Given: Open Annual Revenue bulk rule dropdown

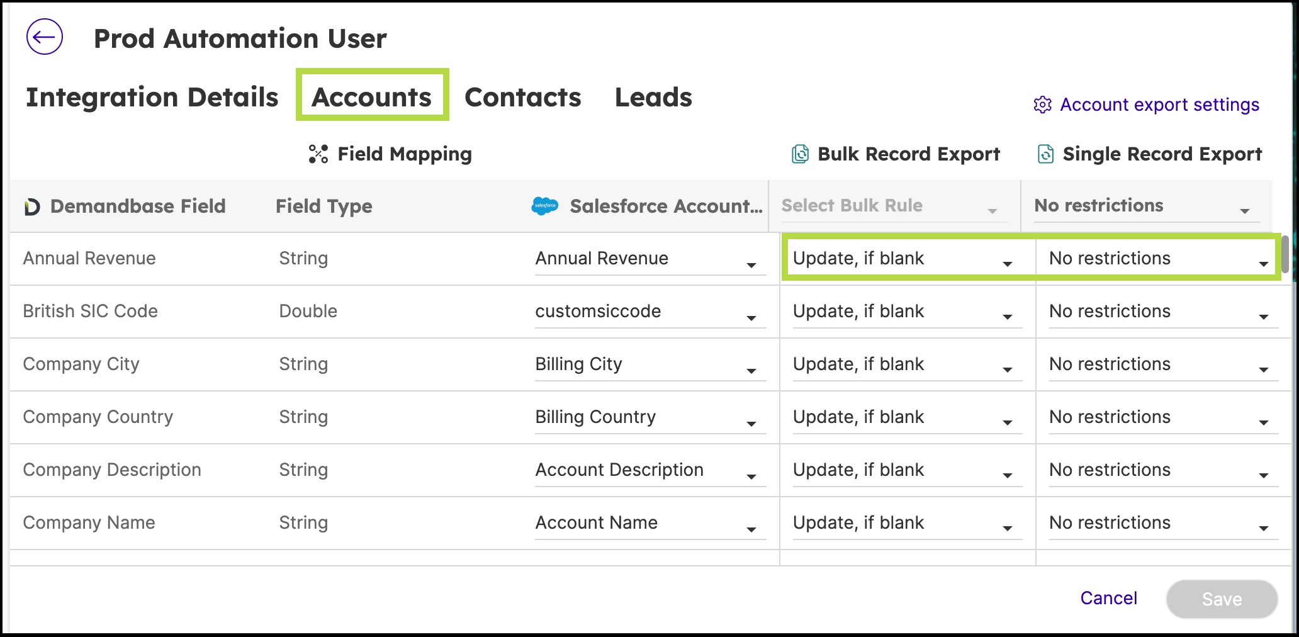Looking at the screenshot, I should click(x=907, y=259).
